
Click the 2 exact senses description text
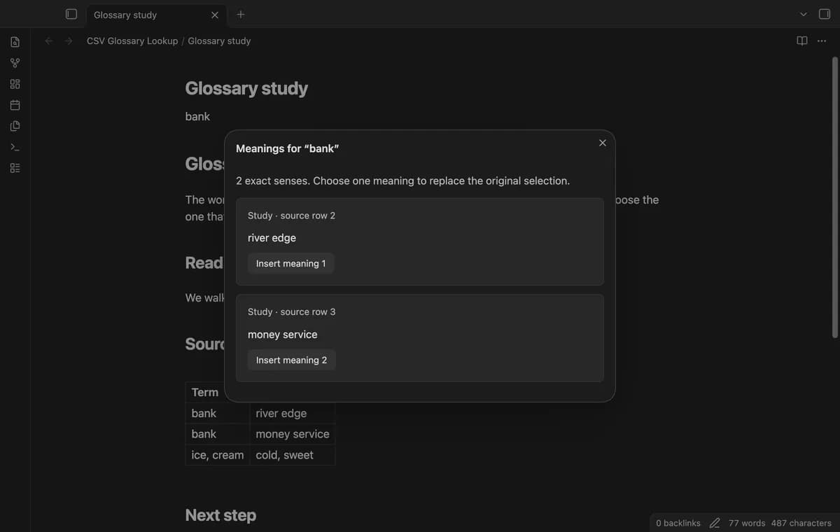tap(402, 181)
